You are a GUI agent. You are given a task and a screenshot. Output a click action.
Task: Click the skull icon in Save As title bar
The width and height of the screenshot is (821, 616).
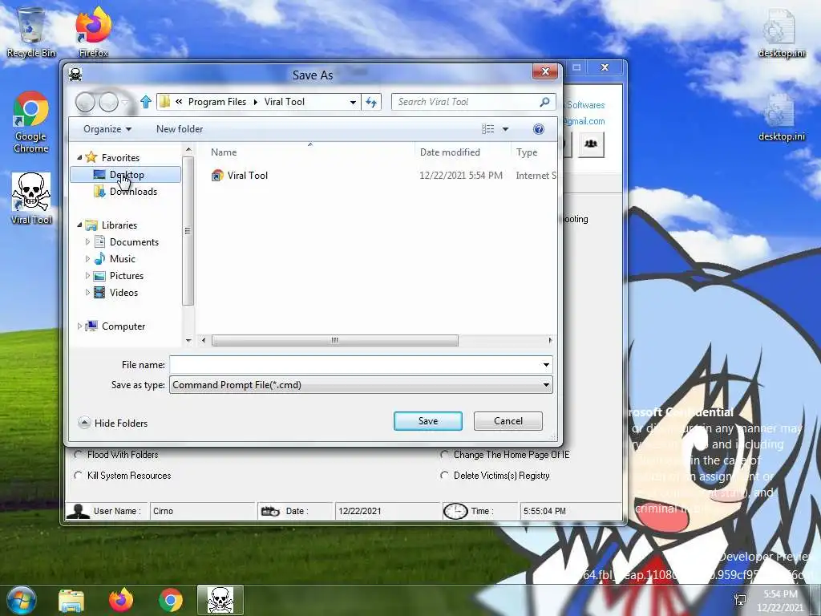(75, 75)
